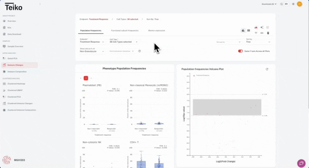This screenshot has width=309, height=168.
Task: Switch to grid view icon
Action: 248,30
